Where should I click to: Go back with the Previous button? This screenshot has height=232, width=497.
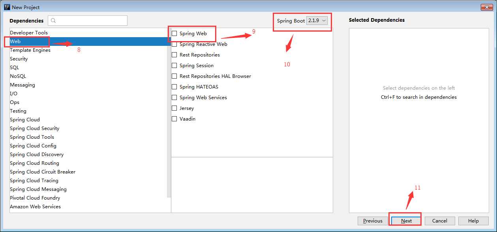pyautogui.click(x=373, y=221)
